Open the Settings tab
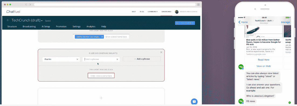 pos(77,26)
